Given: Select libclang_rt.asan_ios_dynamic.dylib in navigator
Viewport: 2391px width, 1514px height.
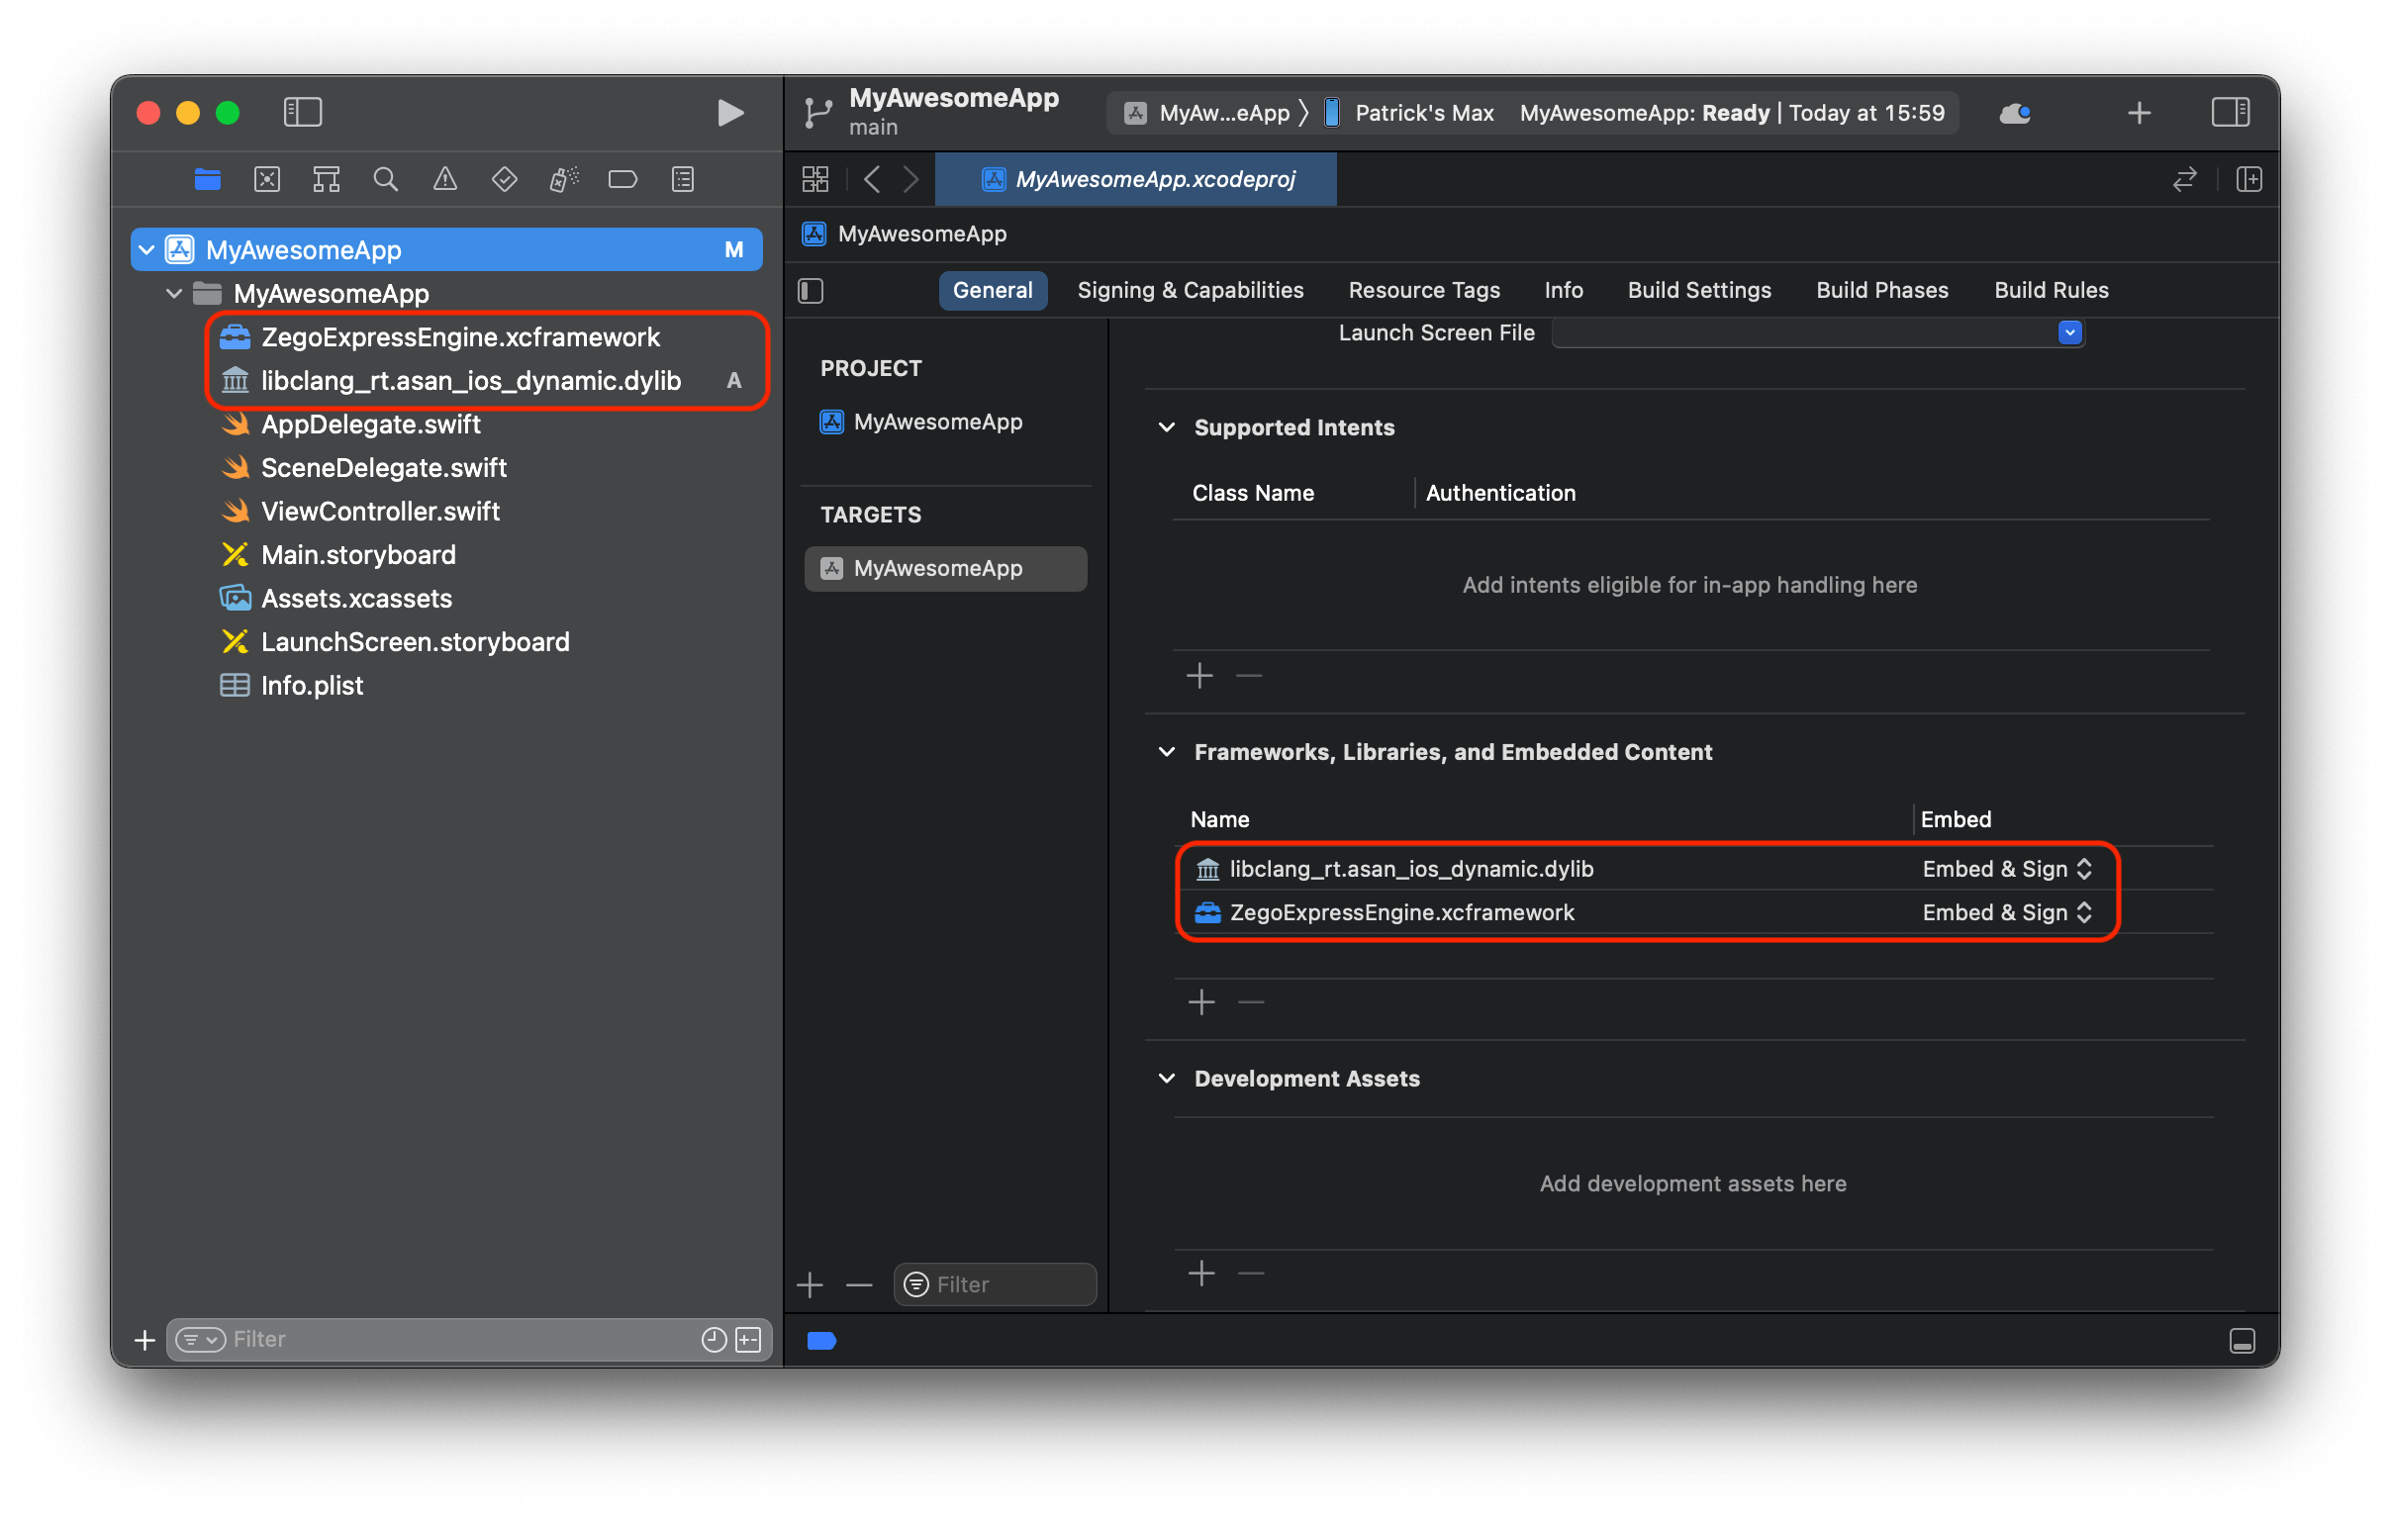Looking at the screenshot, I should point(470,381).
